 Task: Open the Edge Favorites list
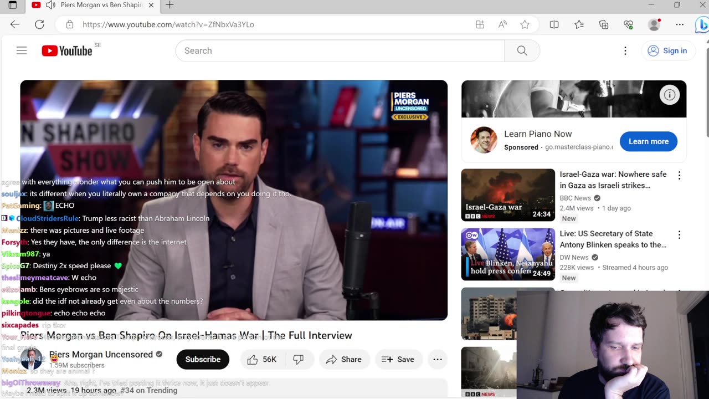pos(579,24)
